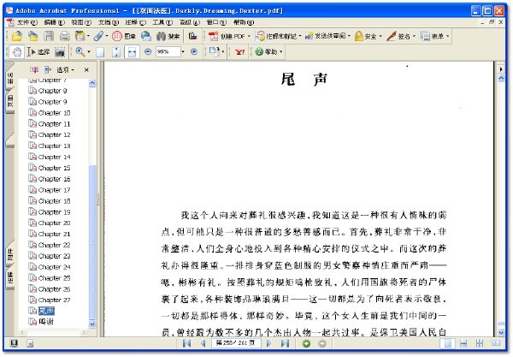This screenshot has height=357, width=513.
Task: Switch to Continuous page layout
Action: coord(463,343)
